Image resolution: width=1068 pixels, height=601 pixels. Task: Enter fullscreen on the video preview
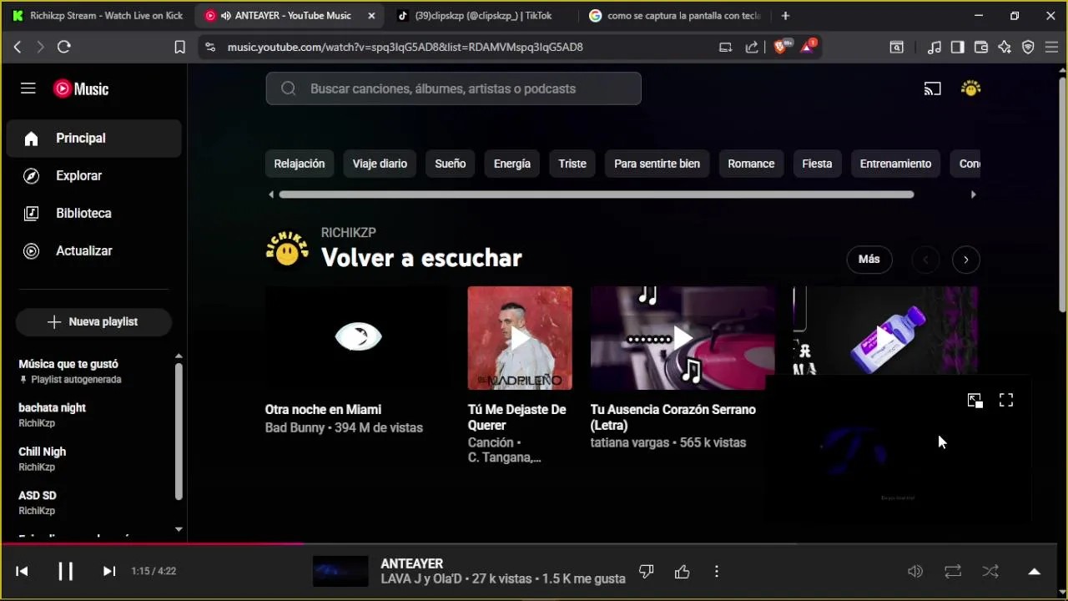[1006, 401]
